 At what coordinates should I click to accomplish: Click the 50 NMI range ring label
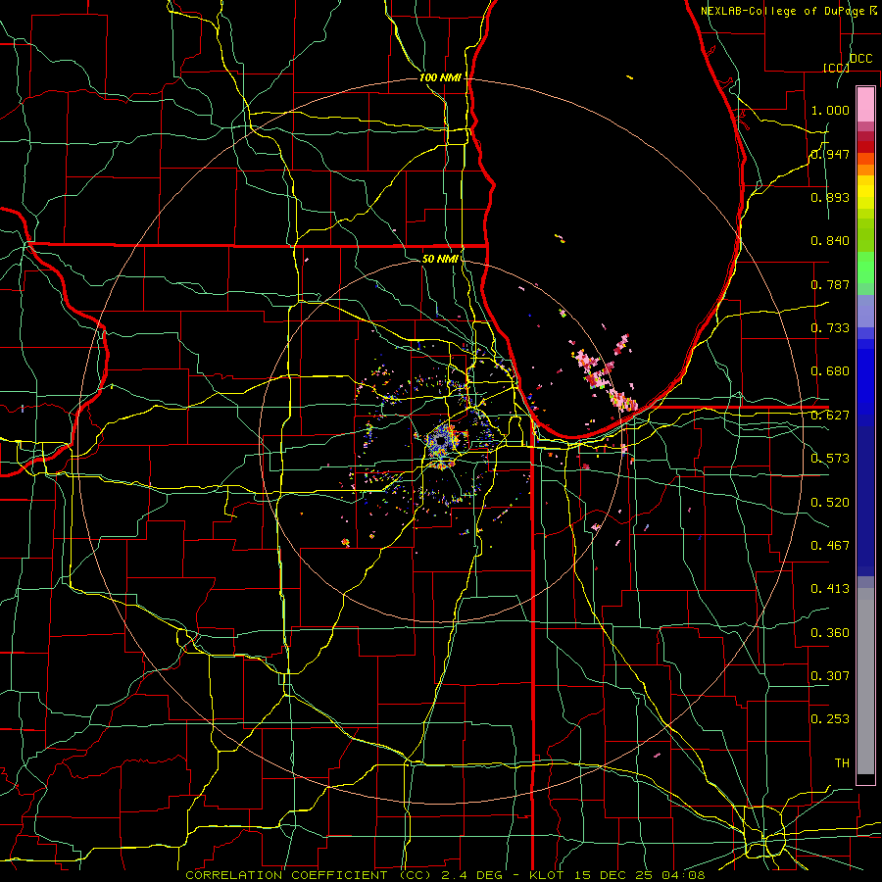[x=440, y=260]
